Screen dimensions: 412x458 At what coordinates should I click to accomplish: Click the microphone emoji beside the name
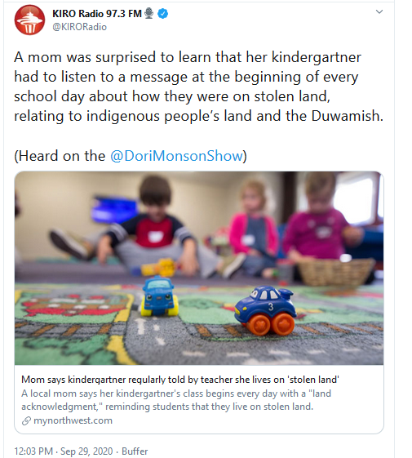(149, 13)
